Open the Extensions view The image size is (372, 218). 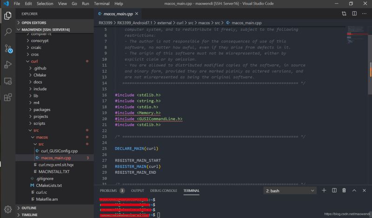(8, 97)
